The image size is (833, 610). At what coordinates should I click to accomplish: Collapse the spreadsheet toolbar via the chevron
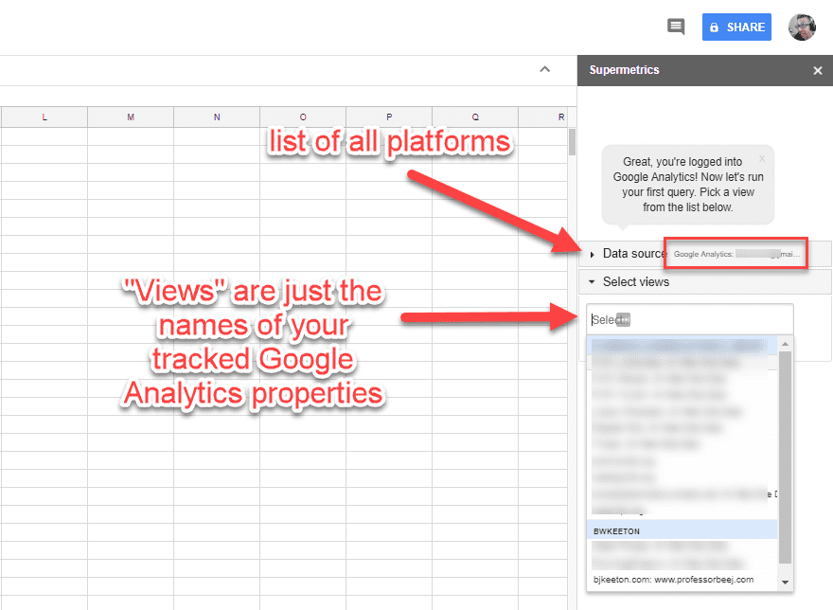tap(544, 69)
